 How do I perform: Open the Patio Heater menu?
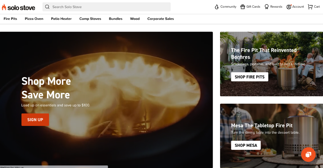[x=61, y=19]
